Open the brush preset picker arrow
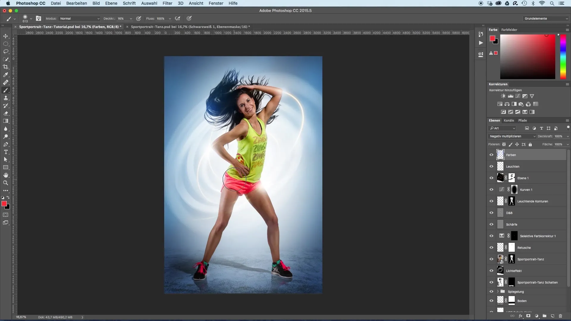The image size is (571, 321). pos(31,19)
